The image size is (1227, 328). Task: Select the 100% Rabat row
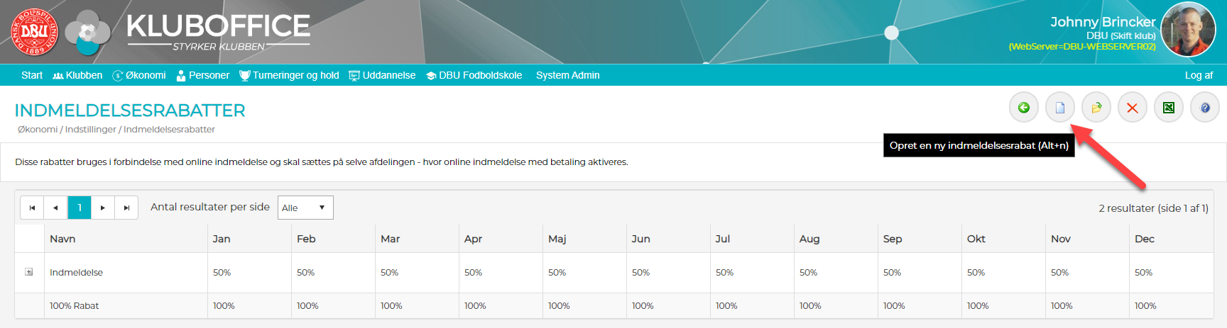point(75,306)
